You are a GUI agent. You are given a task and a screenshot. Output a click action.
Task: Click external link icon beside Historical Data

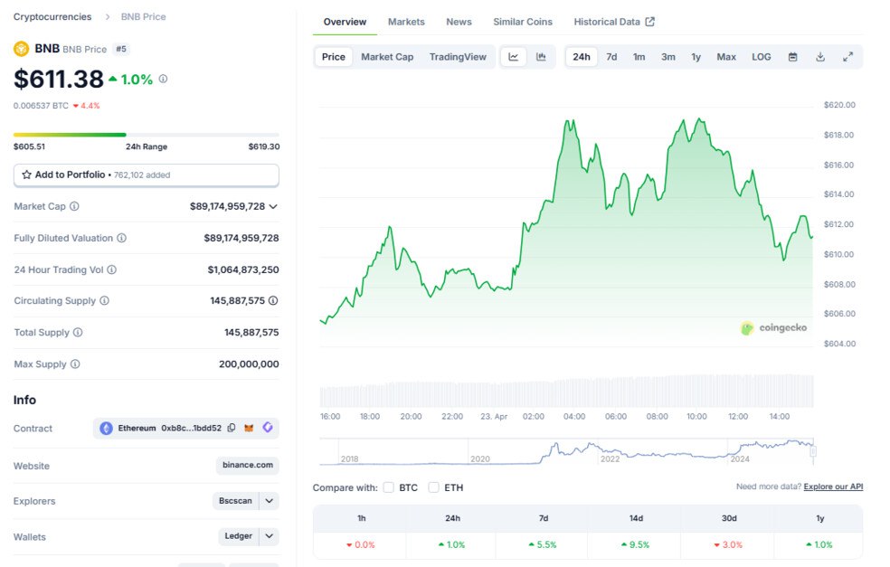pyautogui.click(x=650, y=22)
